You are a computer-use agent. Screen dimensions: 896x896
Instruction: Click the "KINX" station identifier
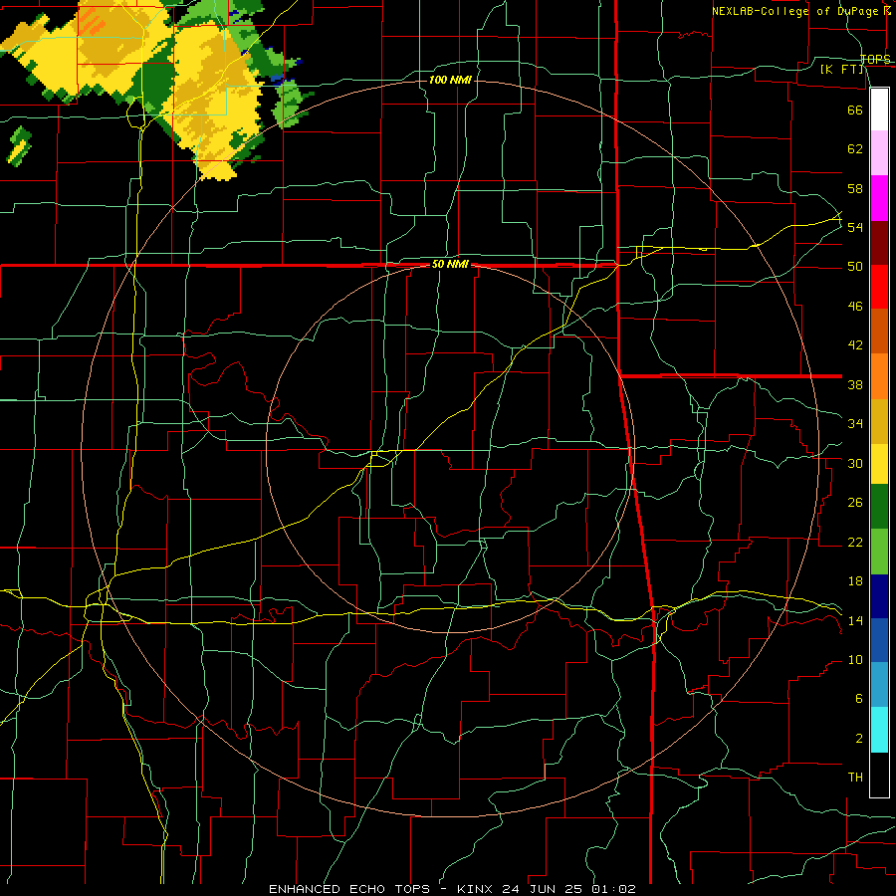(x=476, y=889)
